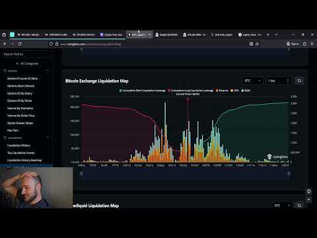This screenshot has width=317, height=238.
Task: Toggle Cumulative Short Liquidation Leverage legend
Action: coord(142,91)
